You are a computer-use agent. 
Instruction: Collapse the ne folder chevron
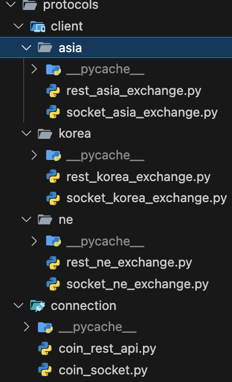tap(26, 219)
